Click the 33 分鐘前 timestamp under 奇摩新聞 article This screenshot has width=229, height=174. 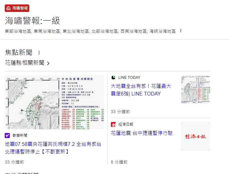pyautogui.click(x=14, y=162)
